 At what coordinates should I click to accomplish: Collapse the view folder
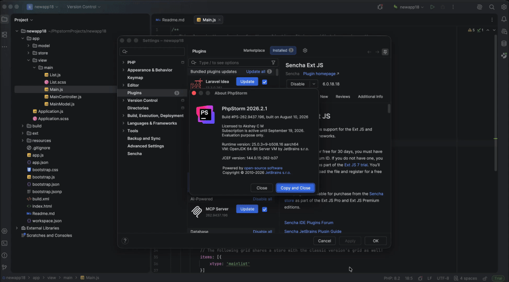(x=29, y=60)
